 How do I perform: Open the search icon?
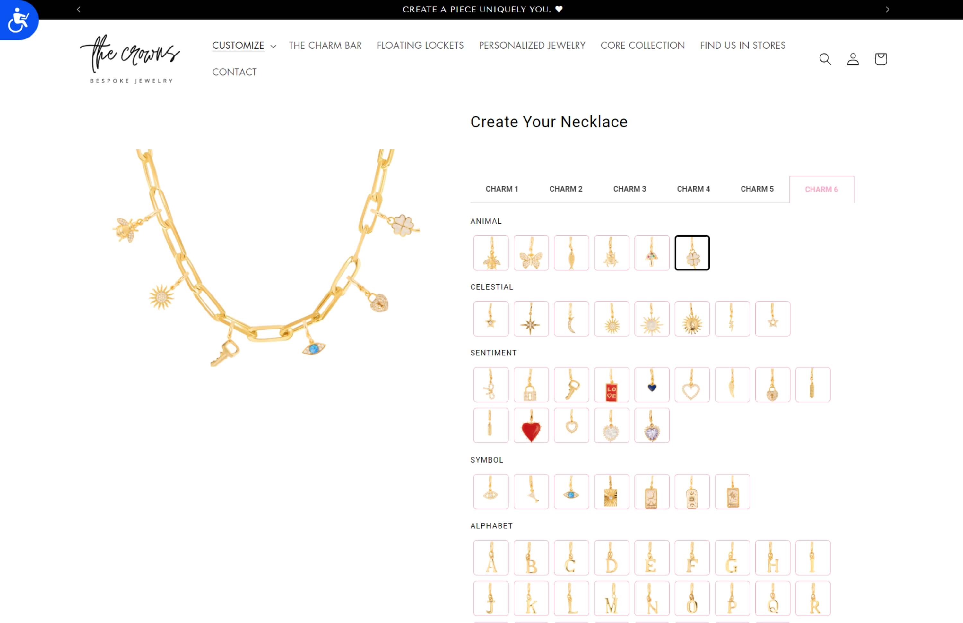tap(825, 59)
